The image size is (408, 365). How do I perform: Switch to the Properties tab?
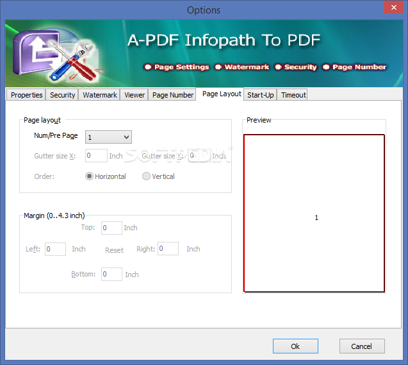26,95
